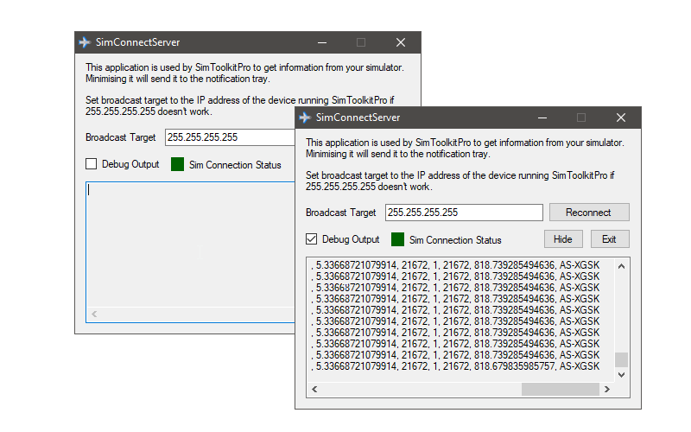Click the Sim Connection Status label in the back window
691x432 pixels.
click(235, 165)
